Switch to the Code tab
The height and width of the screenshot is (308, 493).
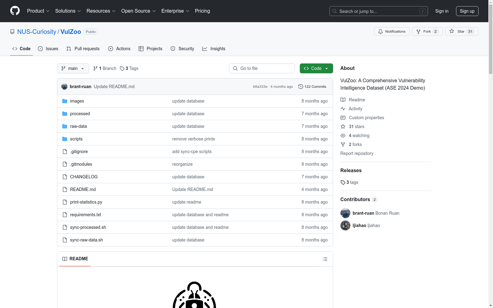pyautogui.click(x=22, y=49)
